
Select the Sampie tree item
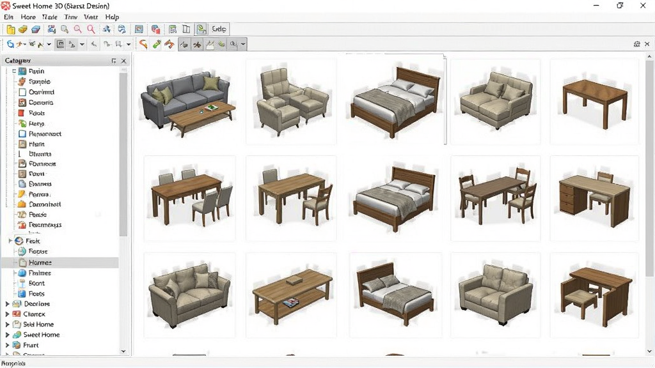tap(40, 82)
